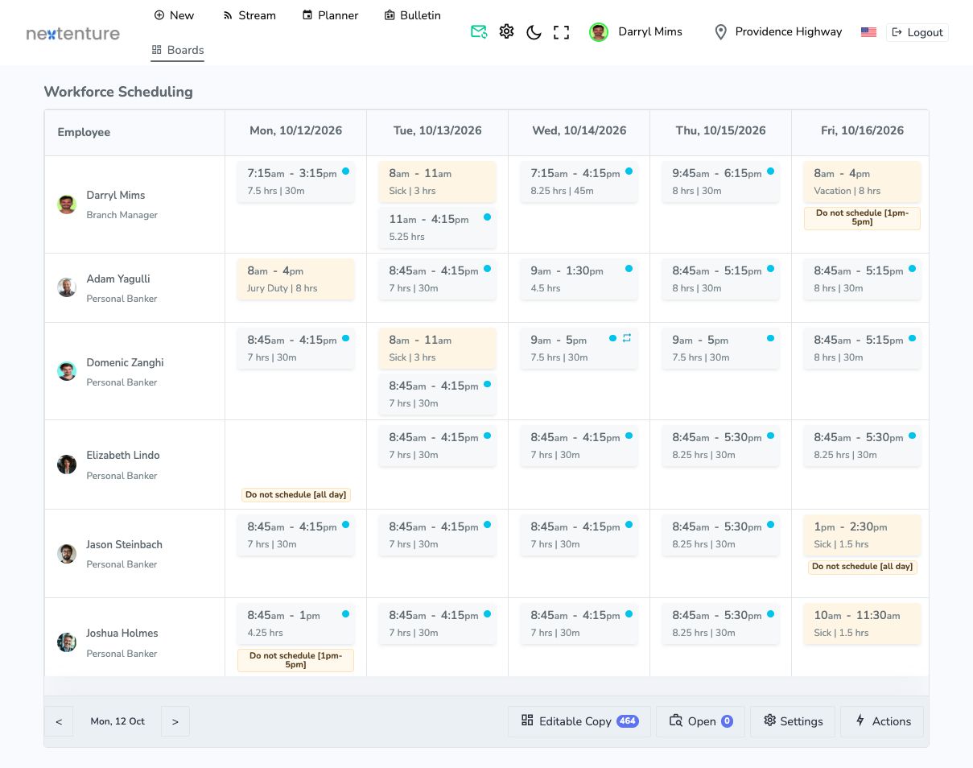Click the repeat icon on Domenic's Wednesday shift
This screenshot has width=973, height=768.
click(x=627, y=338)
